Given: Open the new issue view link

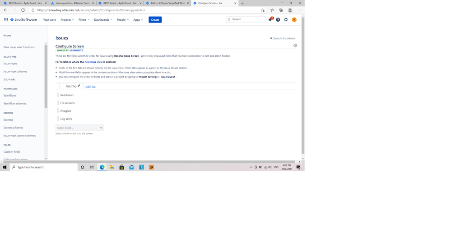Looking at the screenshot, I should click(93, 62).
